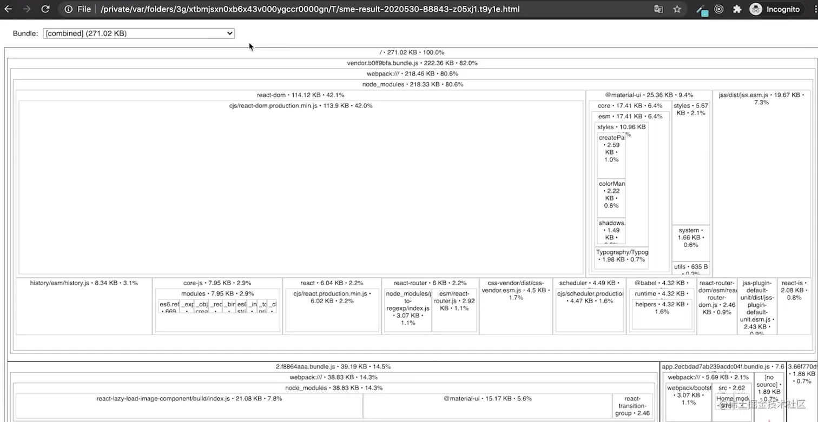The image size is (818, 422).
Task: Select jss-plugin-default-unit block
Action: pyautogui.click(x=757, y=306)
